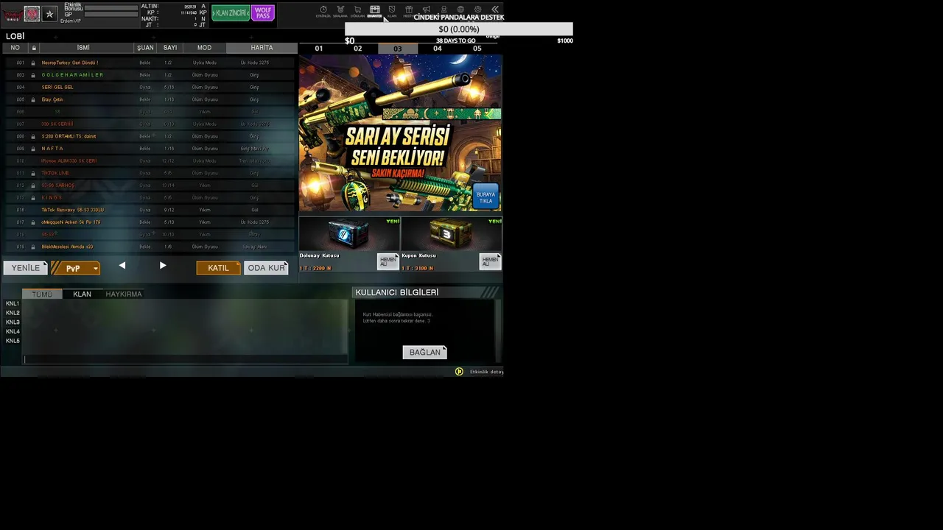Image resolution: width=943 pixels, height=530 pixels.
Task: Select room G O L G E H A R A M İ L E R
Action: coord(150,75)
